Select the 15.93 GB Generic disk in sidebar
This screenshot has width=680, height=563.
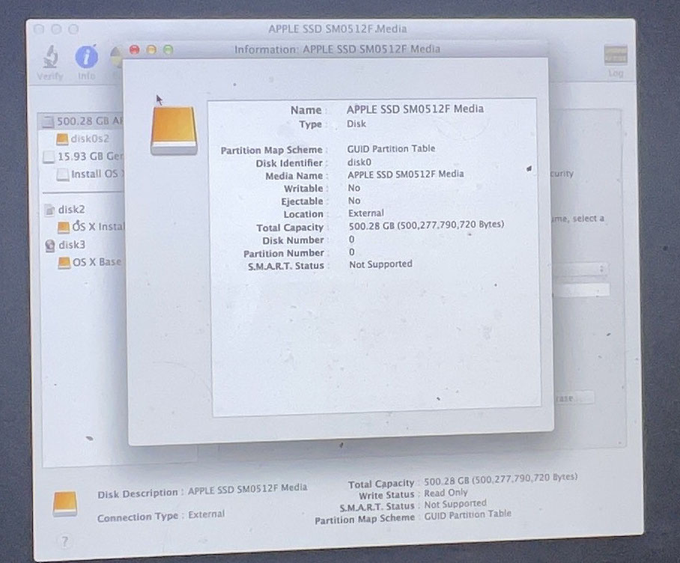[x=84, y=156]
